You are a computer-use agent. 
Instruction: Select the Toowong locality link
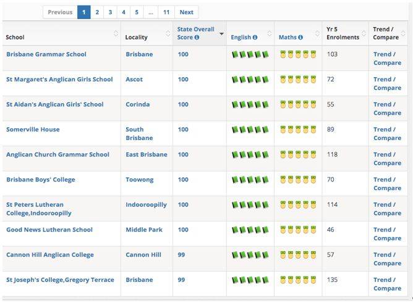pyautogui.click(x=140, y=180)
